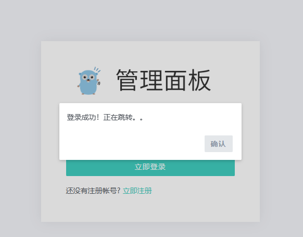Click the 板 character in the heading
Screen dimensions: 303x237
coord(199,80)
